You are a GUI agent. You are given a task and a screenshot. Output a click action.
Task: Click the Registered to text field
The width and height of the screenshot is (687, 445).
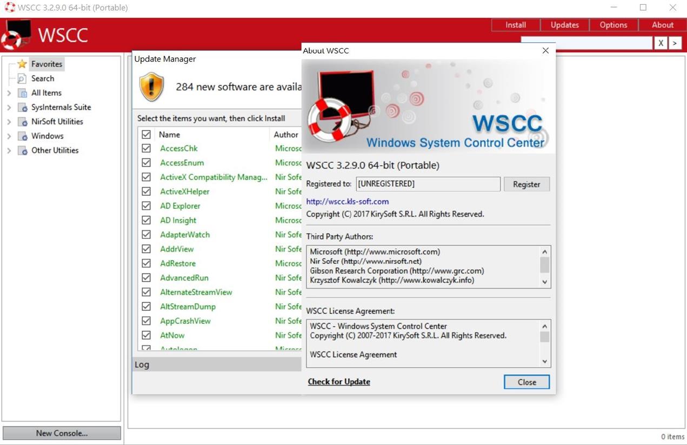click(x=428, y=184)
